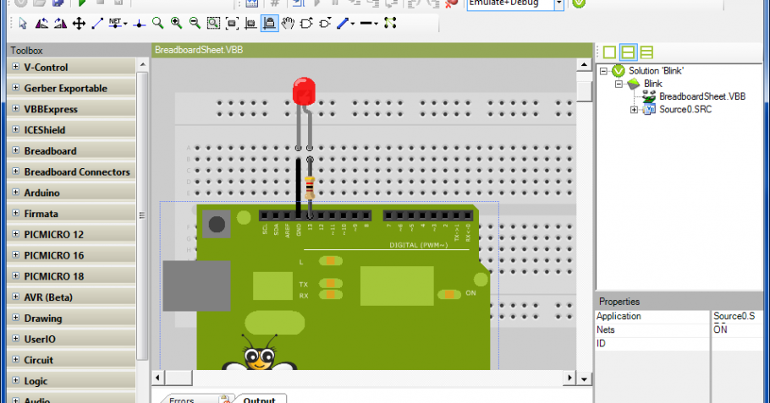The width and height of the screenshot is (770, 403).
Task: Collapse the Blink project node
Action: pyautogui.click(x=619, y=84)
